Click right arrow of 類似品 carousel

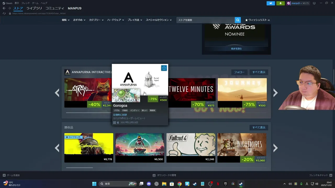275,148
